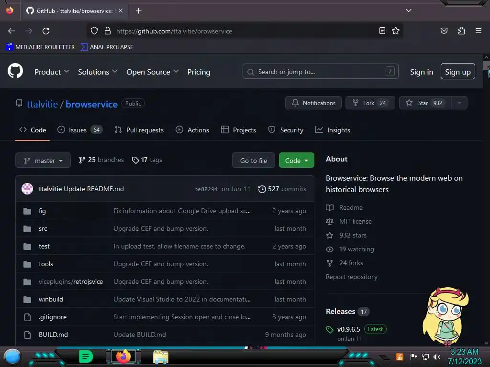Click the Firefox icon in the taskbar
Image resolution: width=490 pixels, height=367 pixels.
tap(123, 356)
